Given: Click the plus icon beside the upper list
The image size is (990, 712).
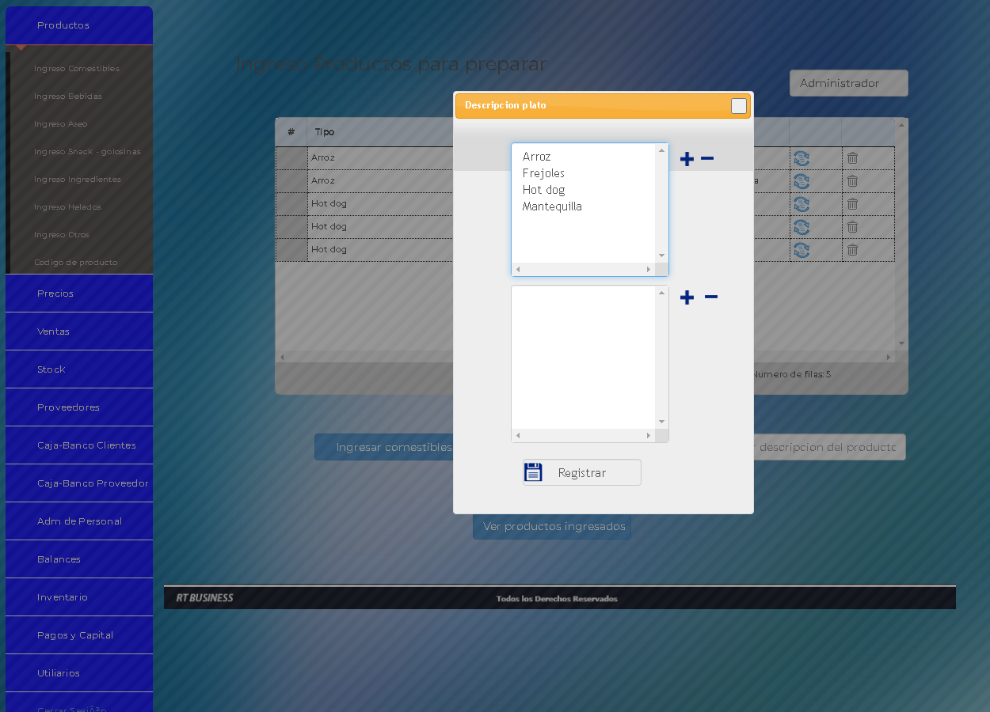Looking at the screenshot, I should (687, 159).
